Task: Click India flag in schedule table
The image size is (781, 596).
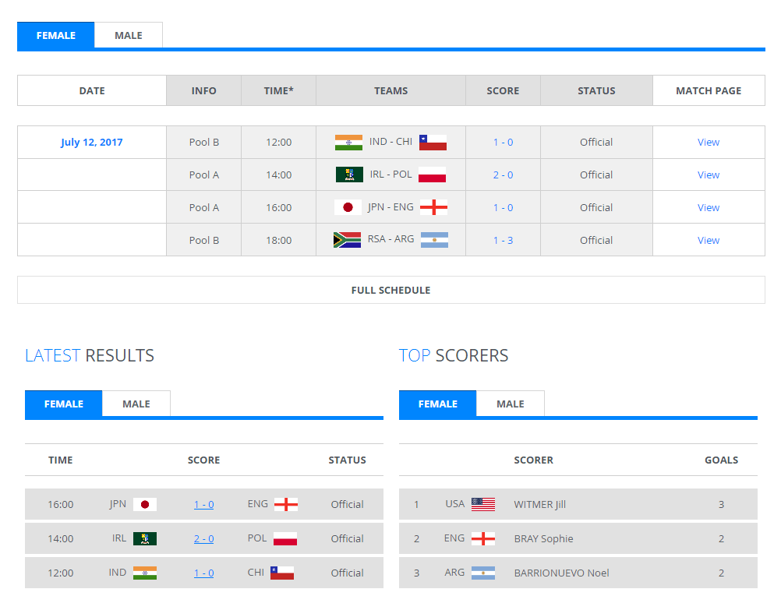Action: (x=348, y=143)
